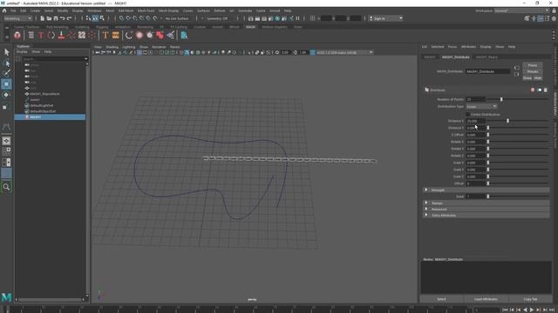Select the arrow Select tool in toolbox
This screenshot has width=558, height=313.
click(6, 52)
